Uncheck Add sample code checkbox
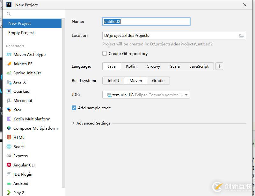The width and height of the screenshot is (255, 196). coord(74,108)
